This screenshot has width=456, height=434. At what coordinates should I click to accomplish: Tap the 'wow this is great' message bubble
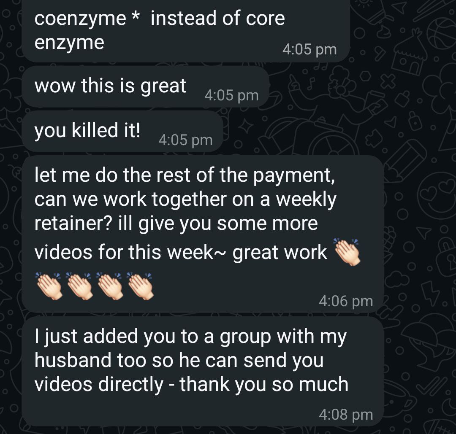pyautogui.click(x=145, y=86)
